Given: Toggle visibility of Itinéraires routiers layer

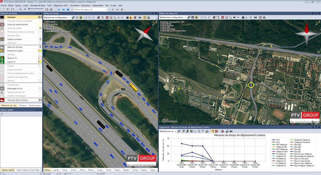Looking at the screenshot, I should coord(40,51).
